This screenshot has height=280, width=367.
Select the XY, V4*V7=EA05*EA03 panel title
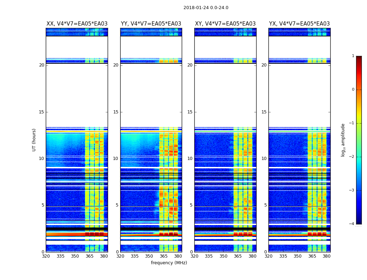click(225, 24)
